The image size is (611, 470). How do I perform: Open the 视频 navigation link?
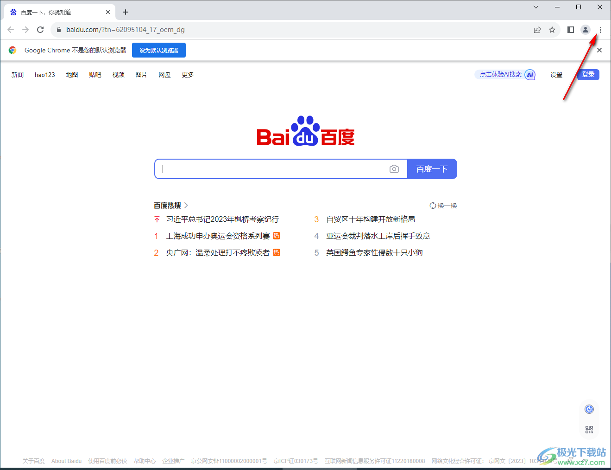click(x=118, y=75)
